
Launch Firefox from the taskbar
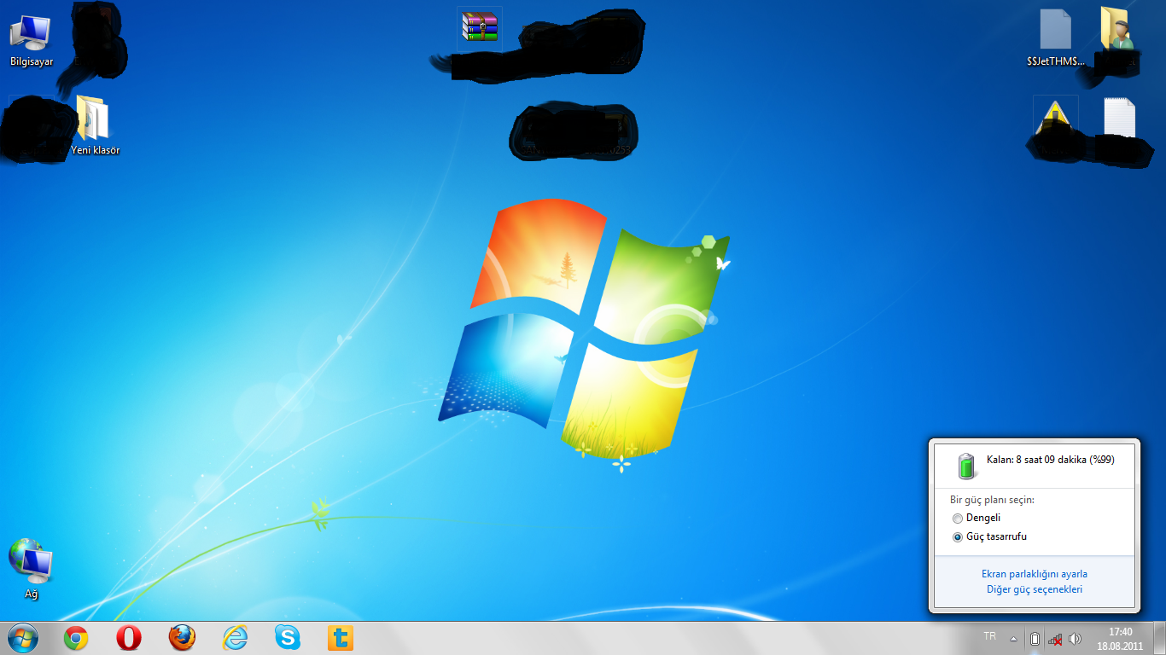(x=182, y=637)
